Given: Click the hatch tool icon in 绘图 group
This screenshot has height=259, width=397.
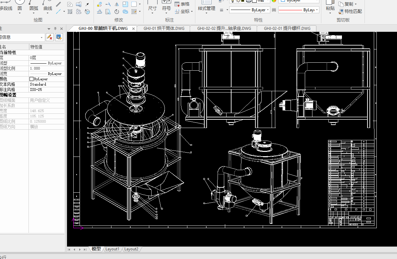Looking at the screenshot, I should click(x=70, y=12).
